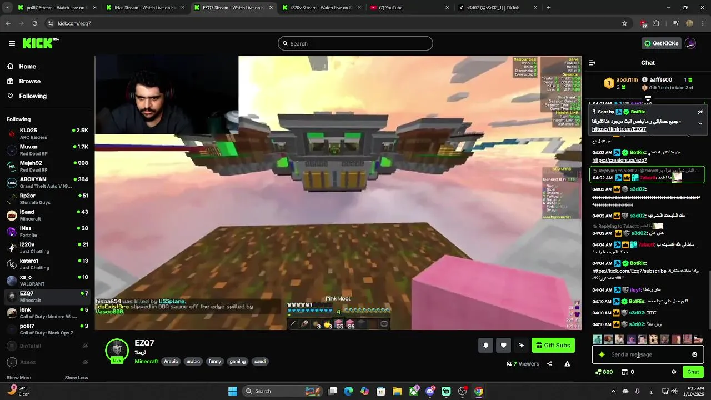The height and width of the screenshot is (400, 711).
Task: Click the green sparkle chat icon
Action: pos(602,354)
